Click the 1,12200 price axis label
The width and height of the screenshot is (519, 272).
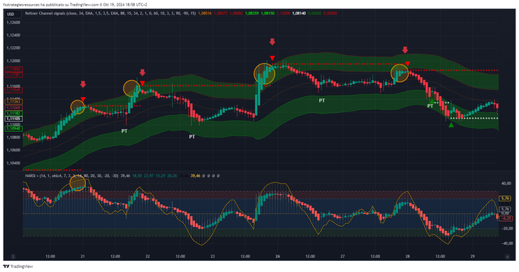[x=13, y=48]
